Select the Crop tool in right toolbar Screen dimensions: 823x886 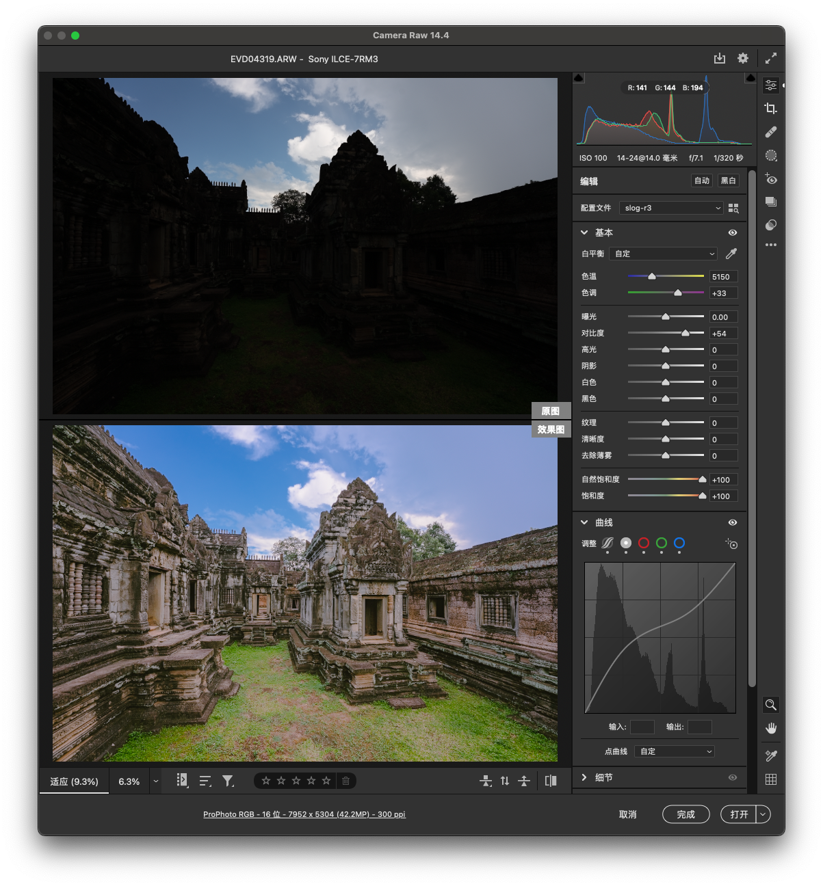click(770, 109)
